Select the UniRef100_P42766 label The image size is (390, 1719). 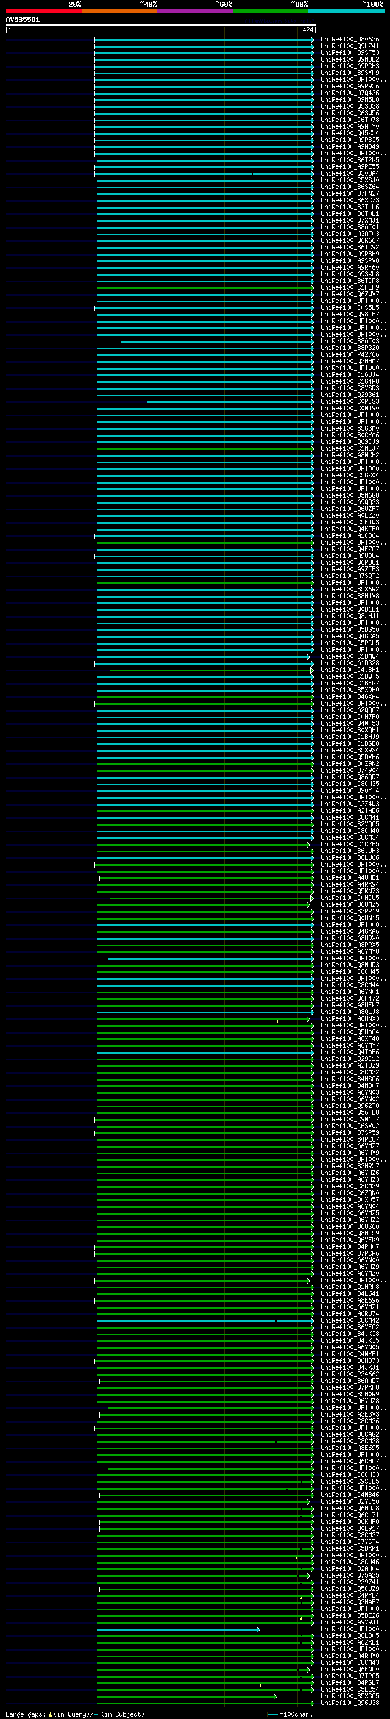pos(350,354)
